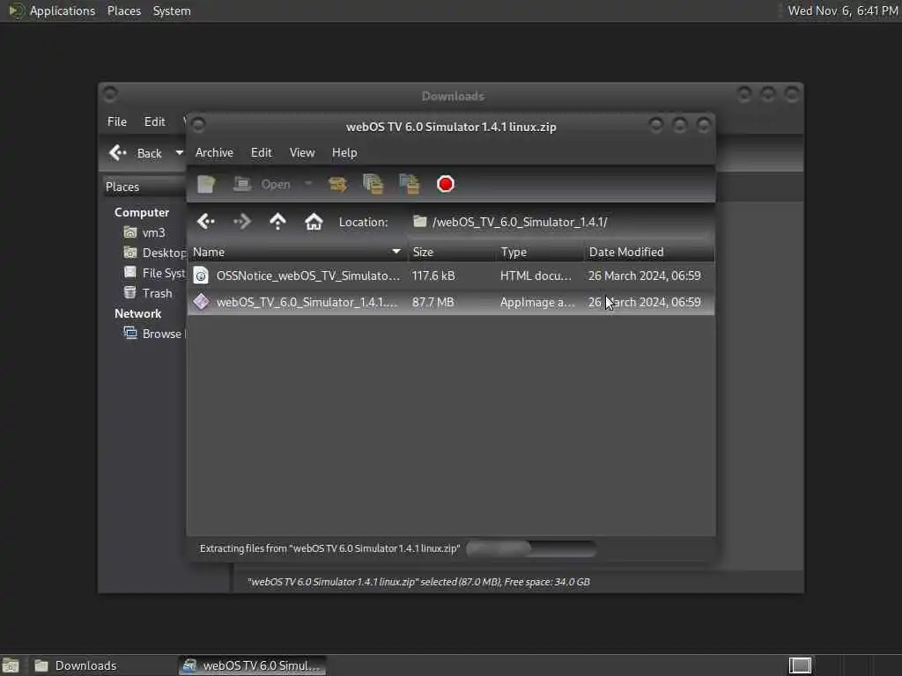
Task: Click the extraction progress bar
Action: click(x=531, y=549)
